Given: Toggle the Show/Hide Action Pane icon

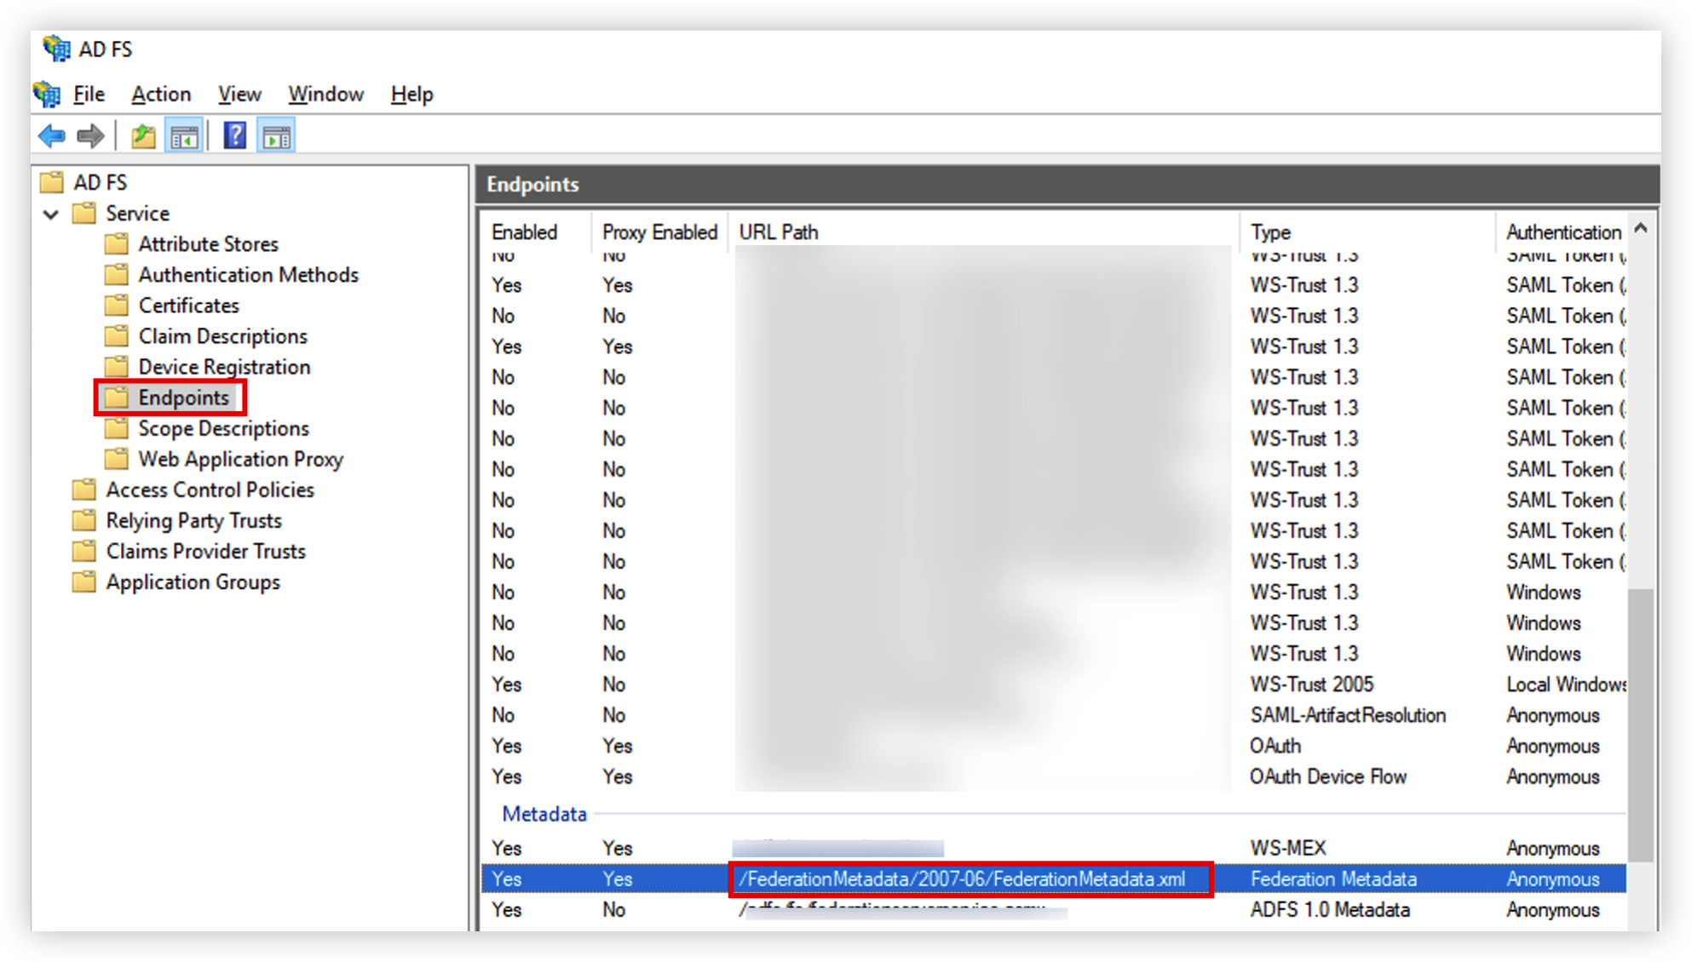Looking at the screenshot, I should [276, 136].
